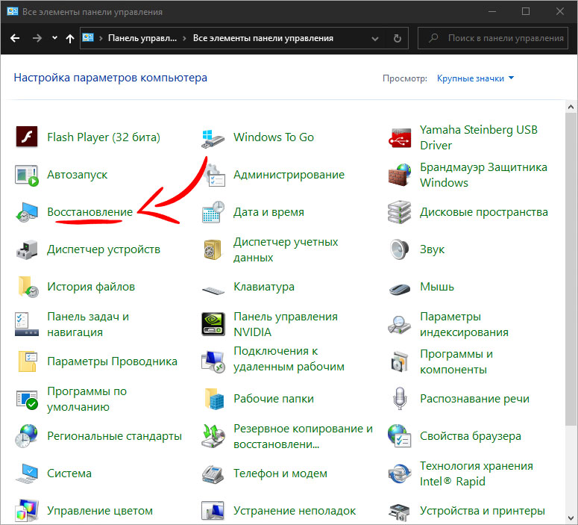Click the remote desktop connections icon
The height and width of the screenshot is (525, 578).
pyautogui.click(x=213, y=361)
